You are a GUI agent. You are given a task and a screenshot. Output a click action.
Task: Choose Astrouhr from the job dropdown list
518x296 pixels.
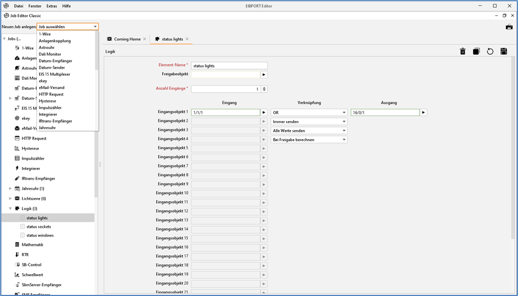[47, 47]
